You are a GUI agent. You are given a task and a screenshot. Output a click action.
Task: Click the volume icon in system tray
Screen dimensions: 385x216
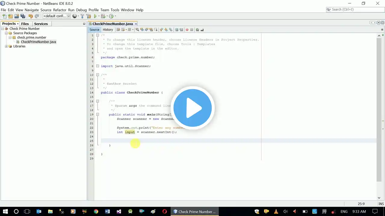[x=285, y=211]
